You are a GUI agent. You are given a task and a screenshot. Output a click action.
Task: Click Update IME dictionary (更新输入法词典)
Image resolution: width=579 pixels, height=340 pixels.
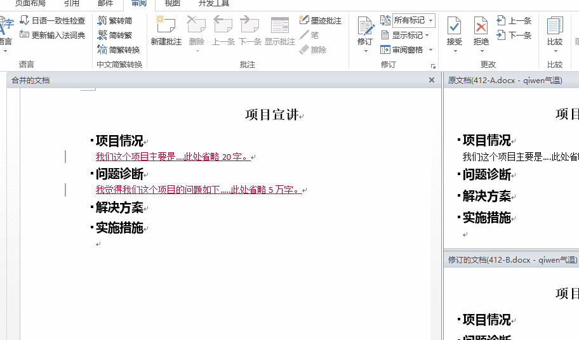tap(52, 36)
